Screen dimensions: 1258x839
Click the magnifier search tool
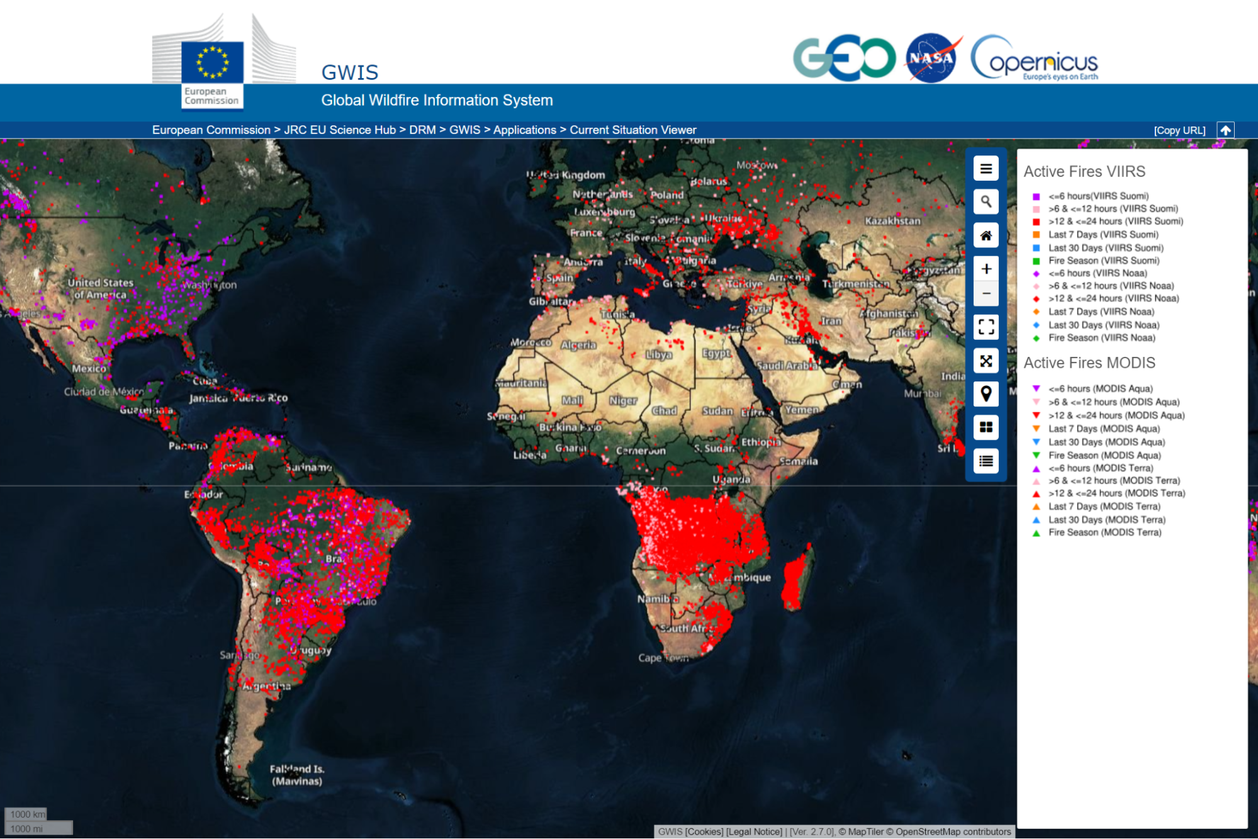pyautogui.click(x=986, y=202)
